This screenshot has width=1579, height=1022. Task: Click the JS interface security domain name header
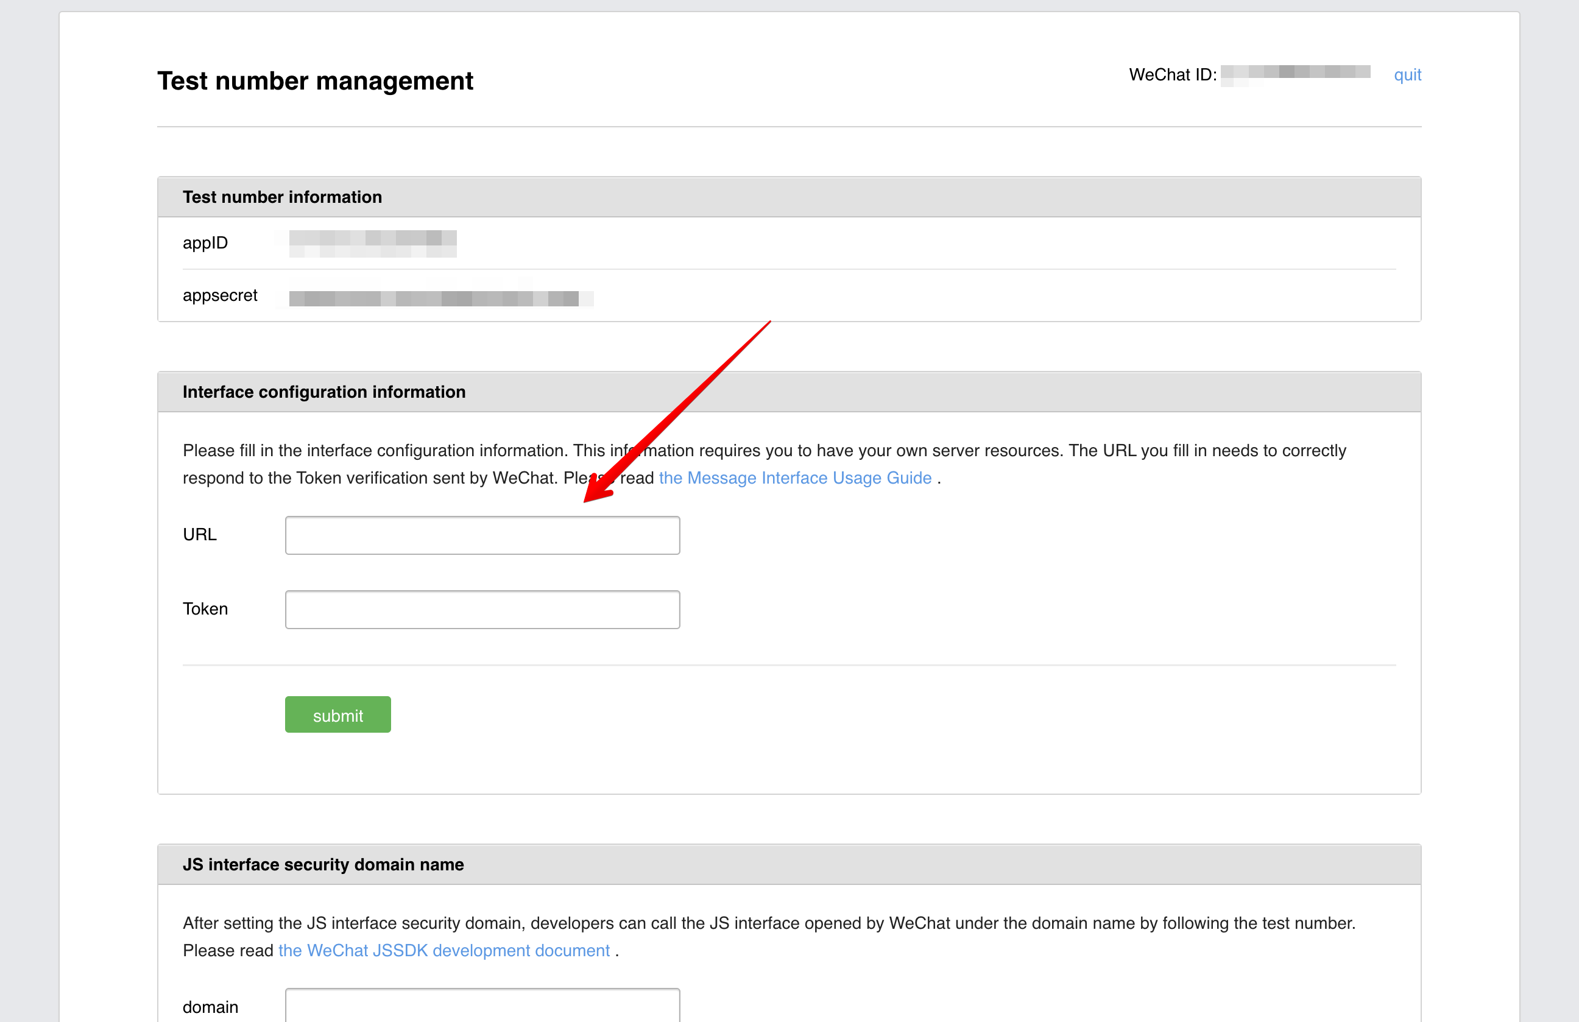[x=323, y=865]
